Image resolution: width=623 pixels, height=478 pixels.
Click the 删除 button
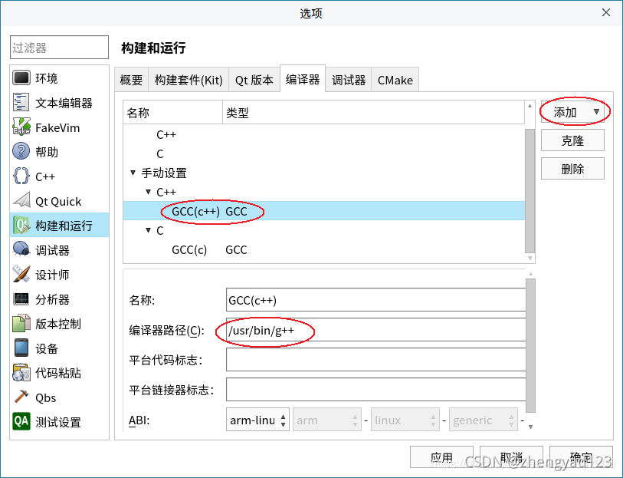point(572,169)
